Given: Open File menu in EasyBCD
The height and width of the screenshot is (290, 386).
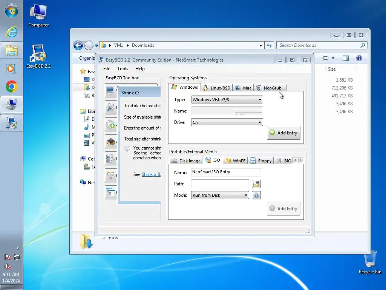Looking at the screenshot, I should (107, 69).
